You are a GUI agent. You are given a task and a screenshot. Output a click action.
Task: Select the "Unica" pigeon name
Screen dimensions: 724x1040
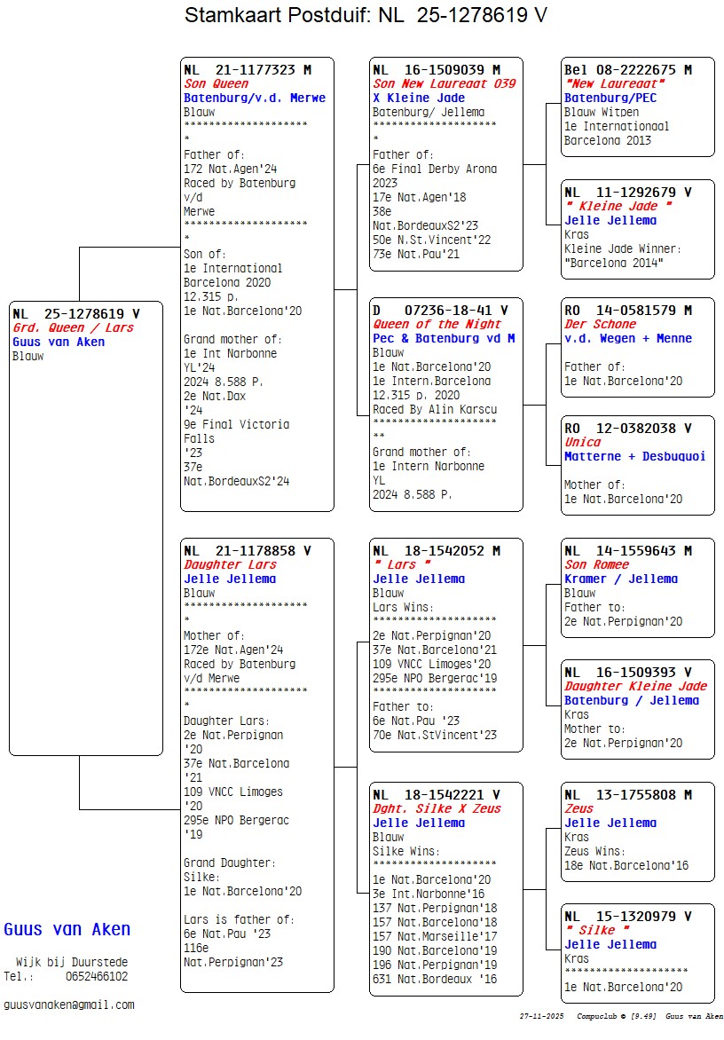(583, 442)
